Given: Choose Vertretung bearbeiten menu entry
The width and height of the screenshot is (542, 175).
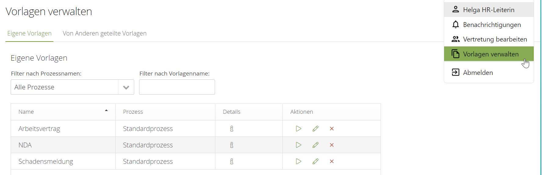Looking at the screenshot, I should click(x=494, y=39).
